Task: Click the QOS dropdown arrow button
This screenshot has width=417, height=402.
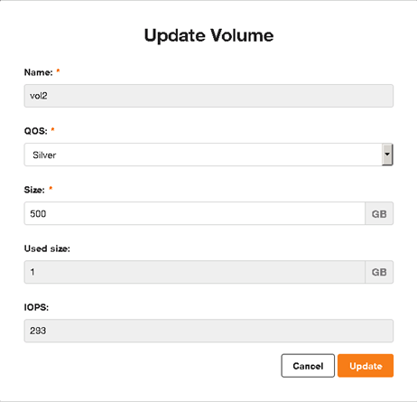Action: click(387, 154)
